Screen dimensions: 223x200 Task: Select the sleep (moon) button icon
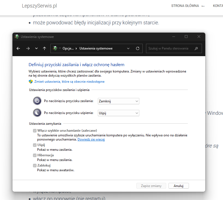pos(37,113)
